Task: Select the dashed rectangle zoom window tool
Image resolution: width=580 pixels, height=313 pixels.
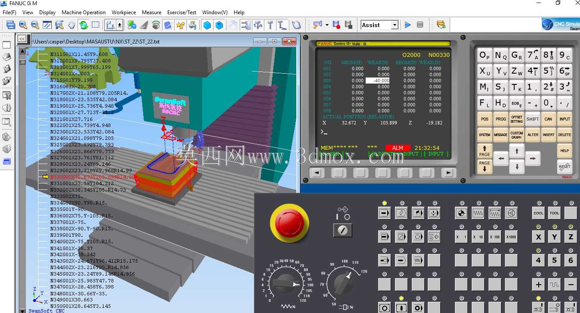Action: [96, 25]
